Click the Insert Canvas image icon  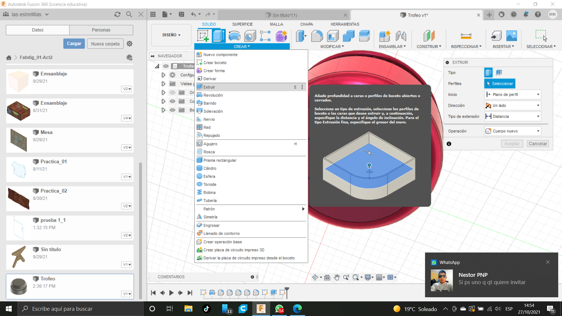pos(511,36)
